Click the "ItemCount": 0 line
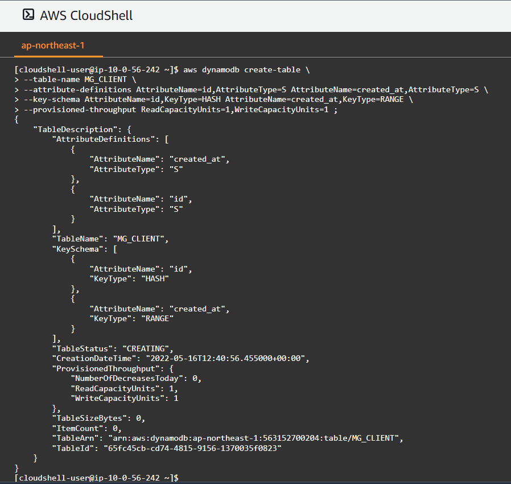 pos(87,428)
